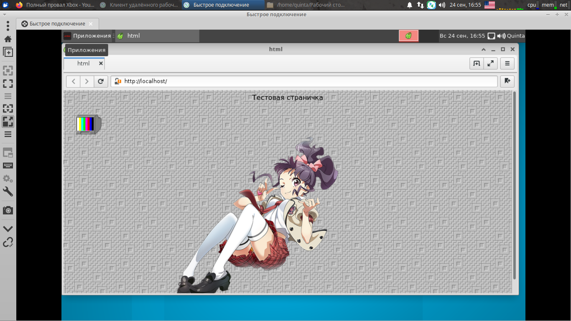The width and height of the screenshot is (571, 321).
Task: Toggle fullscreen mode in Remmina sidebar
Action: 8,84
